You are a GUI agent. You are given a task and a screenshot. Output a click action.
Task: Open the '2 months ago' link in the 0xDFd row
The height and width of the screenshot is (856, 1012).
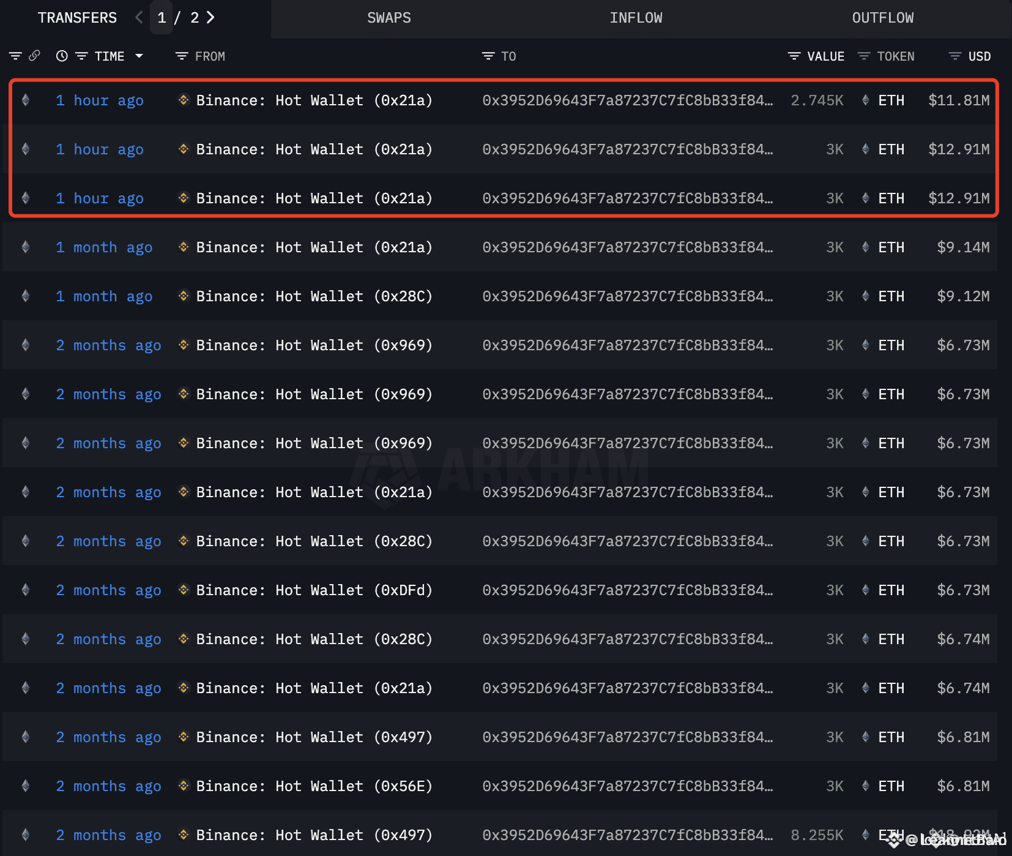(108, 590)
